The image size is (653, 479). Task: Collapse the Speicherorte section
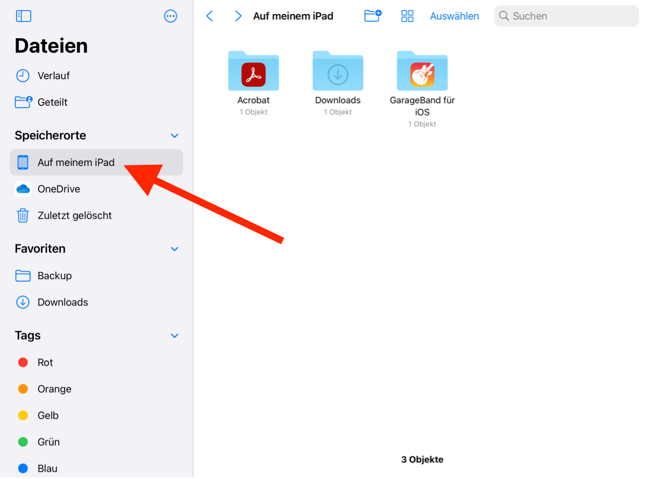click(x=174, y=136)
